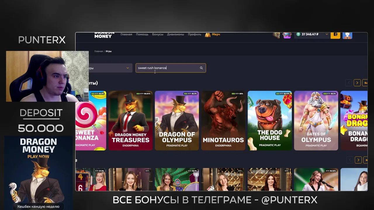The width and height of the screenshot is (374, 210).
Task: Open the Minotauros game card
Action: 223,120
